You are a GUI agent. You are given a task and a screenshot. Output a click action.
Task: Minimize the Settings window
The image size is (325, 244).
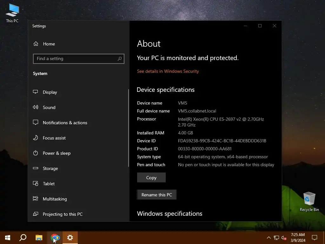point(245,26)
